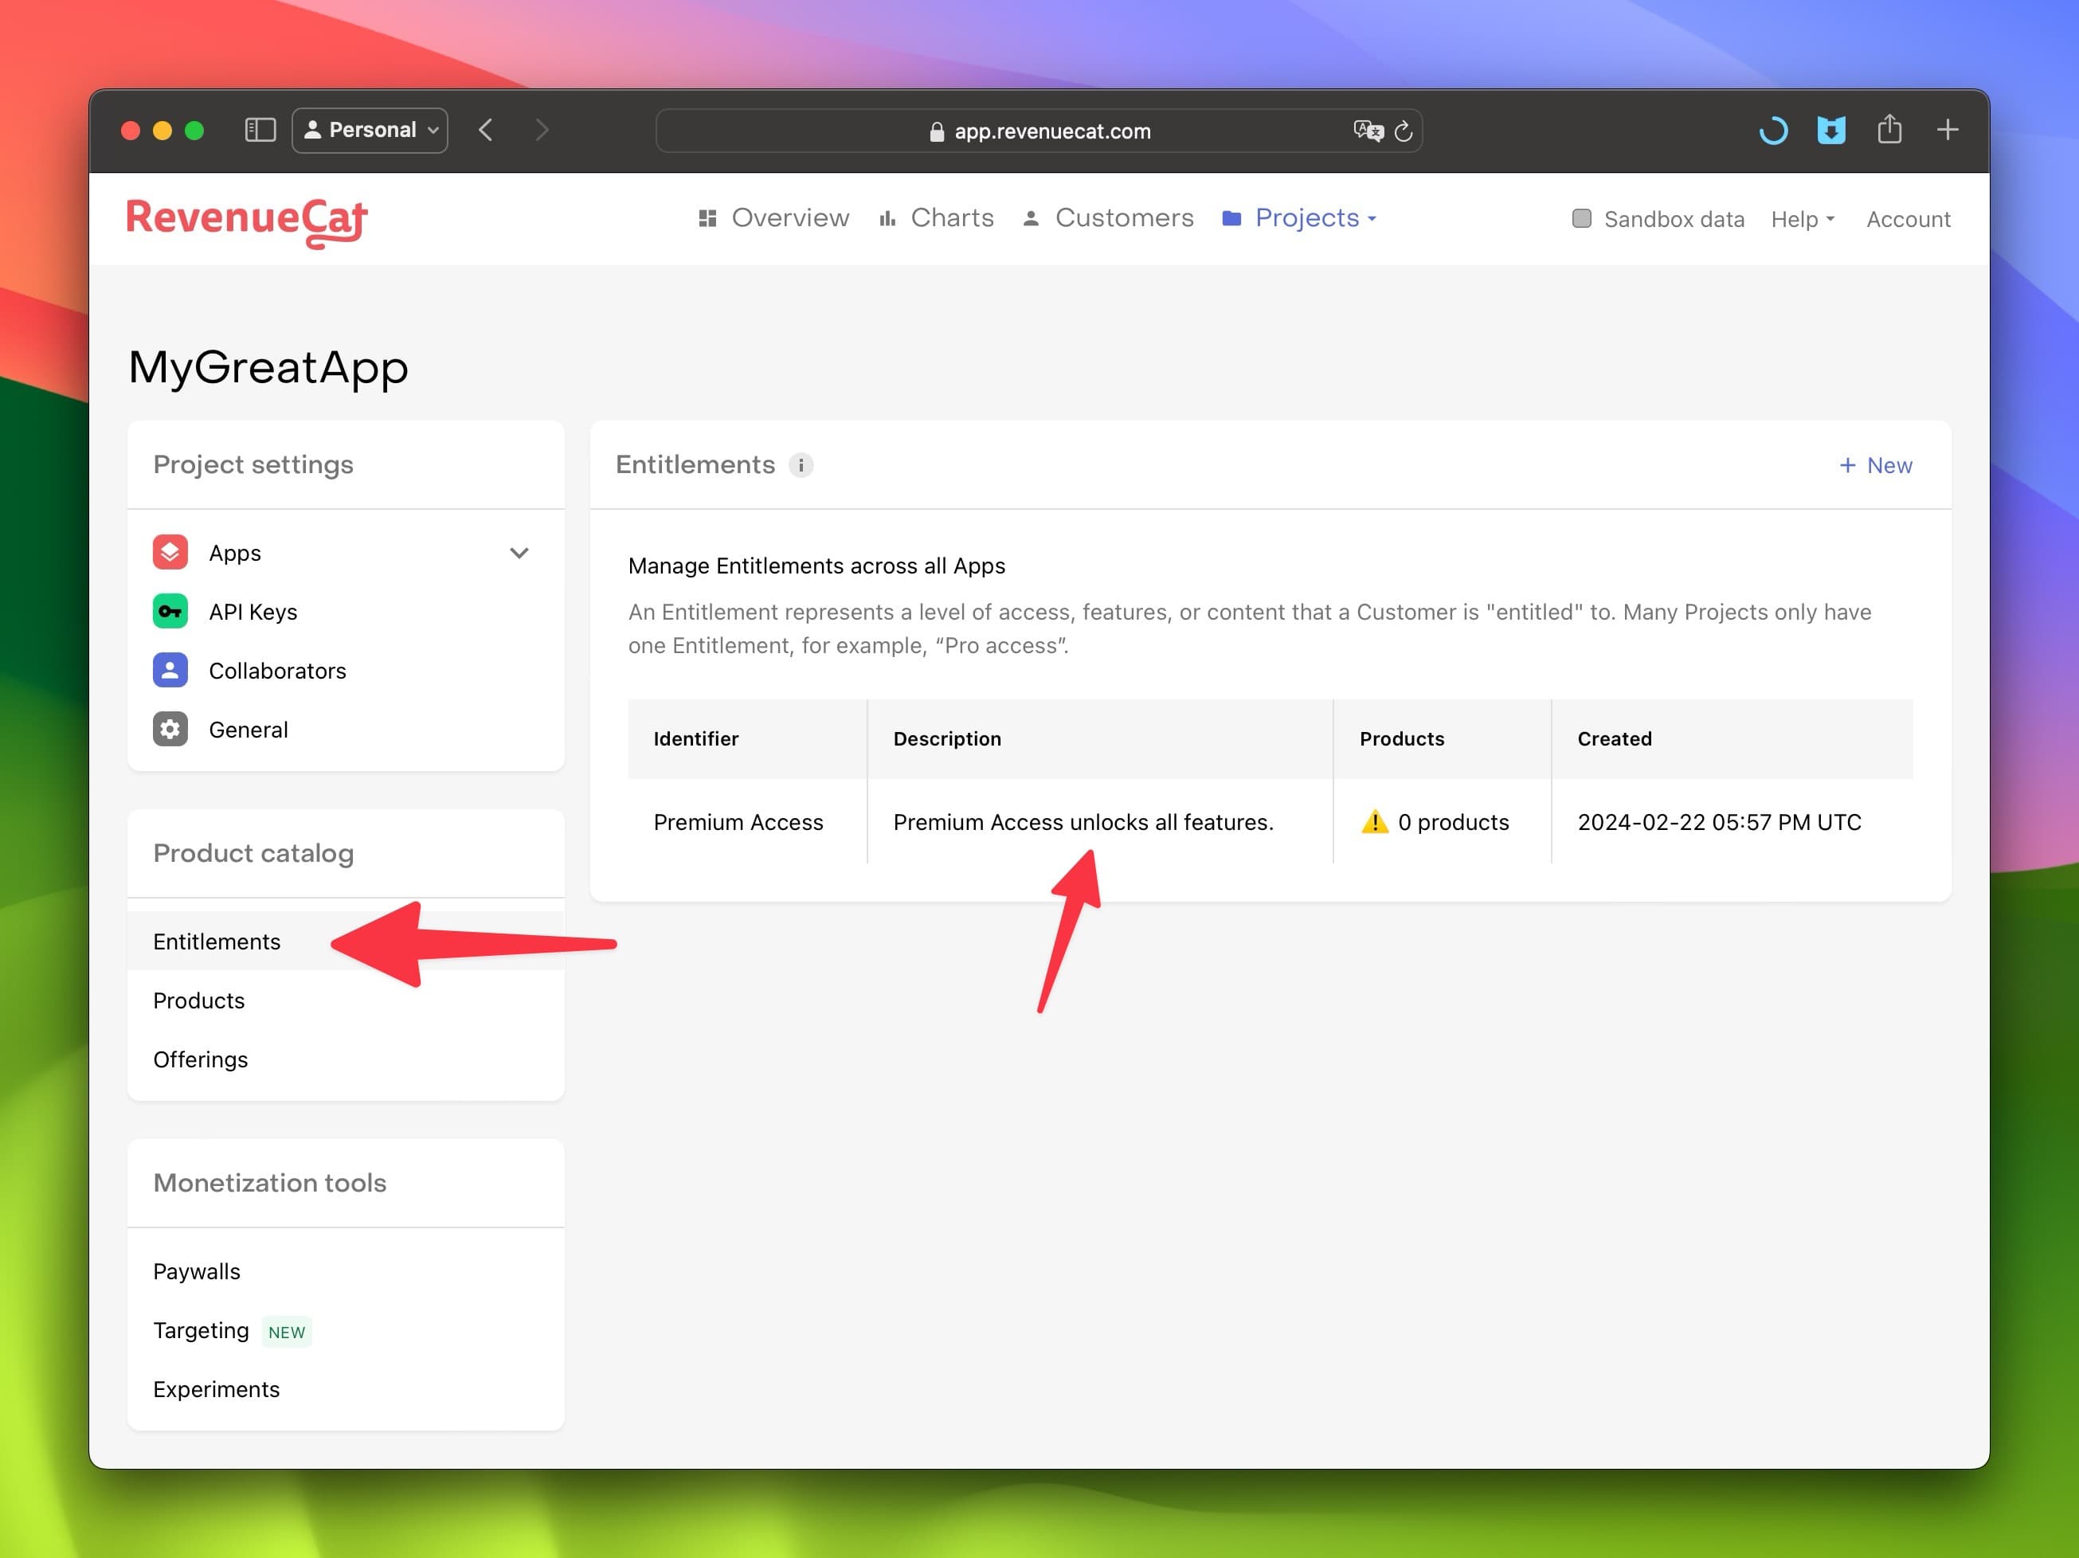Click the blue cat extension icon
Viewport: 2079px width, 1558px height.
click(1830, 130)
